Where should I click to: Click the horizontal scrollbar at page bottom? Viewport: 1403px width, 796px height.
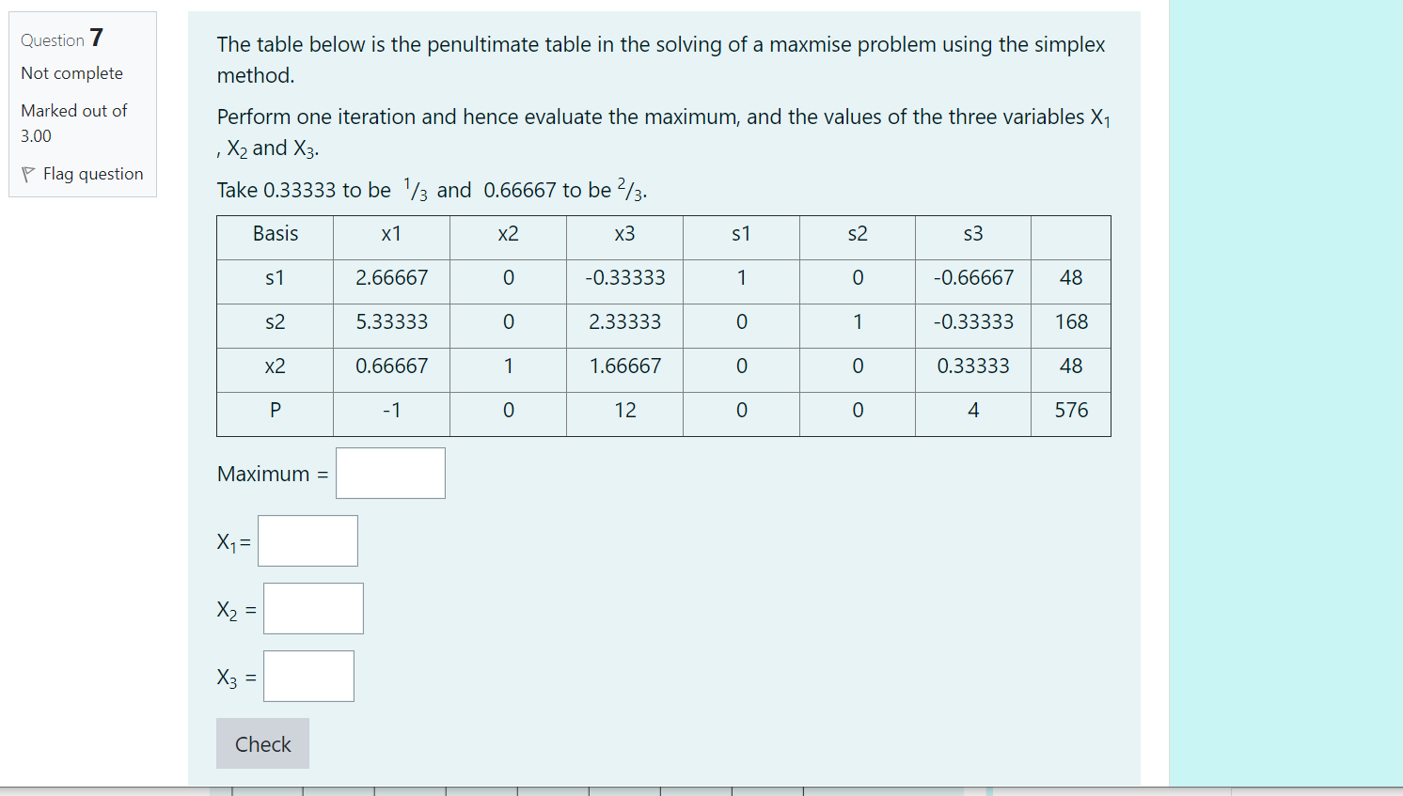click(602, 789)
